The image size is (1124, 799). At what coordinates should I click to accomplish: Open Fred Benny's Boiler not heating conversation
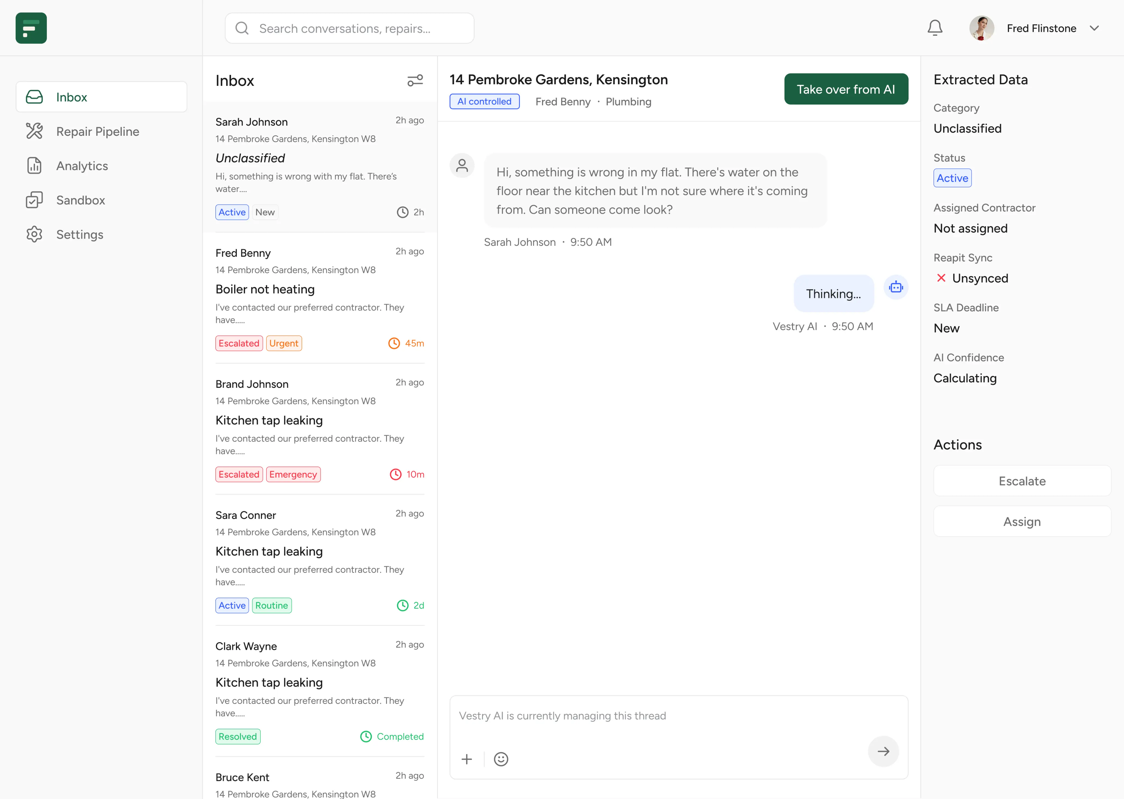click(319, 298)
